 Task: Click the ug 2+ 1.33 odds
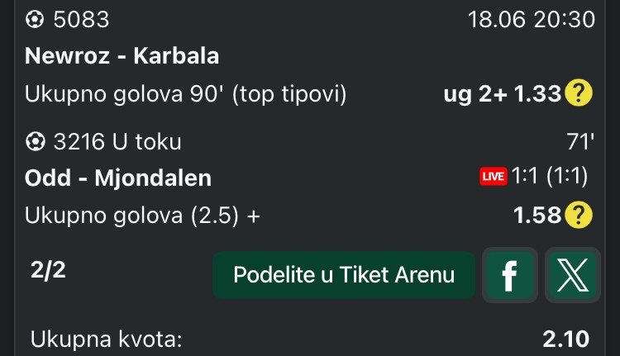coord(502,94)
